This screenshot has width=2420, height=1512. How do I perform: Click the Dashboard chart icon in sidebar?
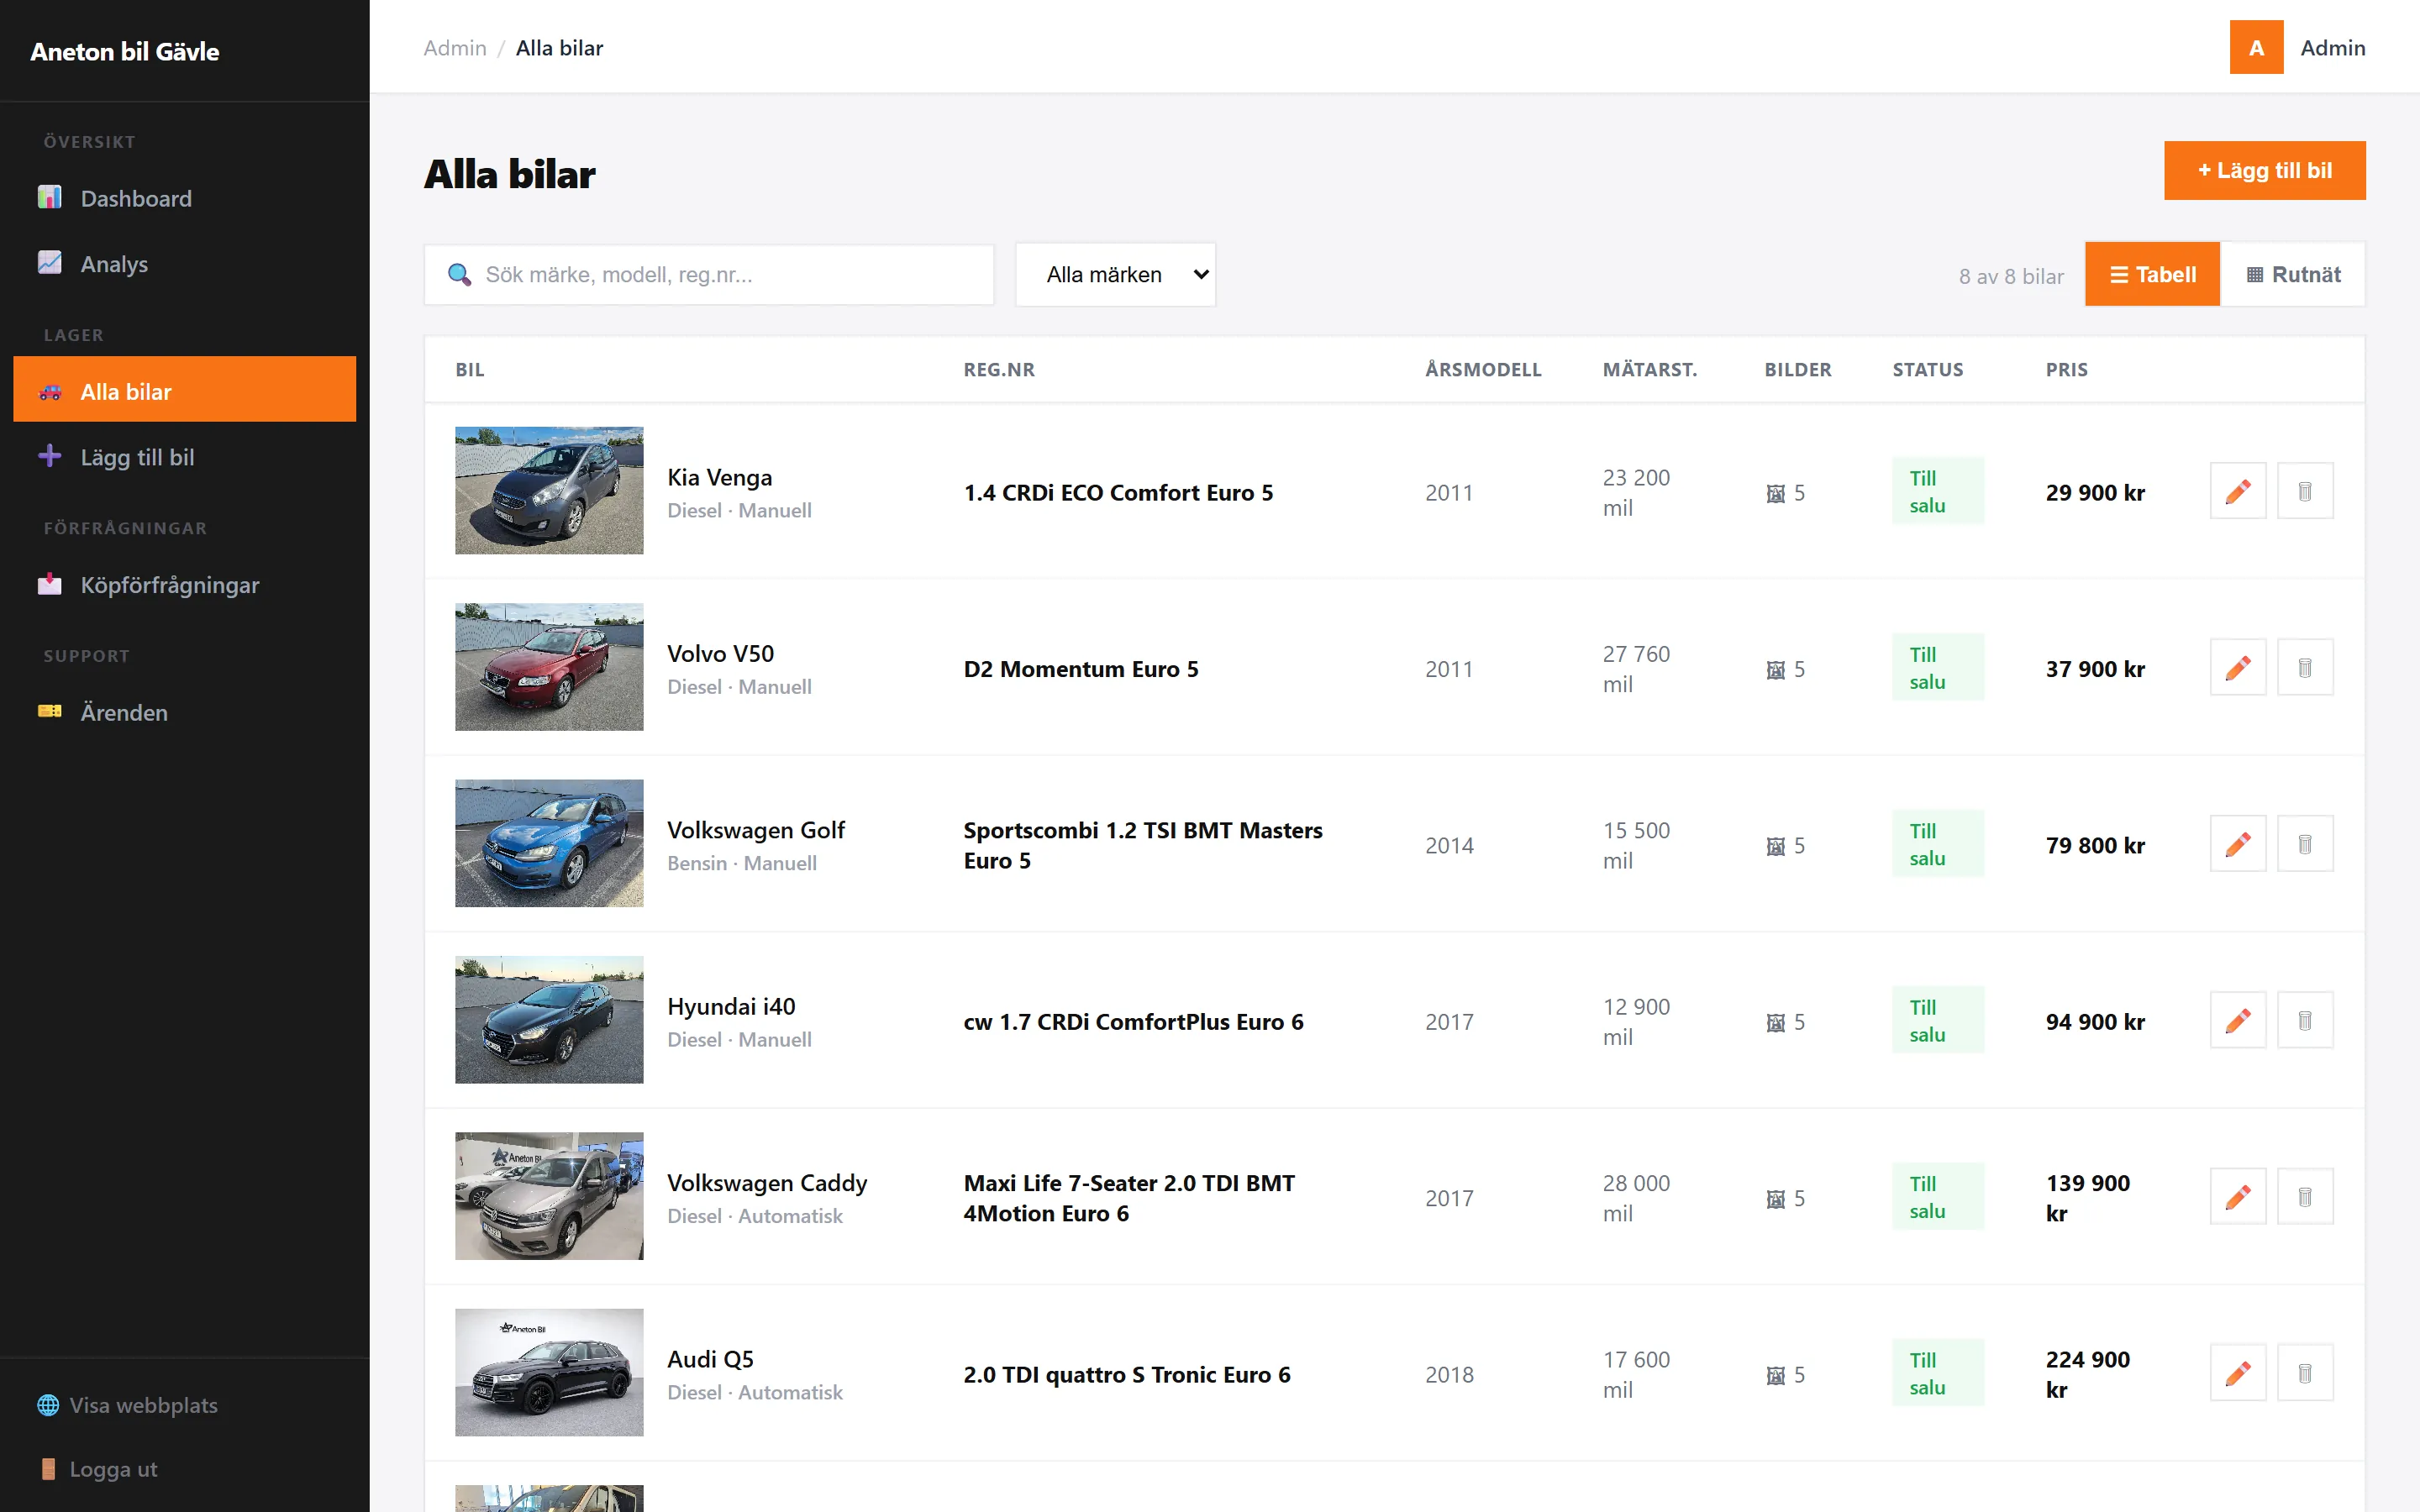coord(49,197)
